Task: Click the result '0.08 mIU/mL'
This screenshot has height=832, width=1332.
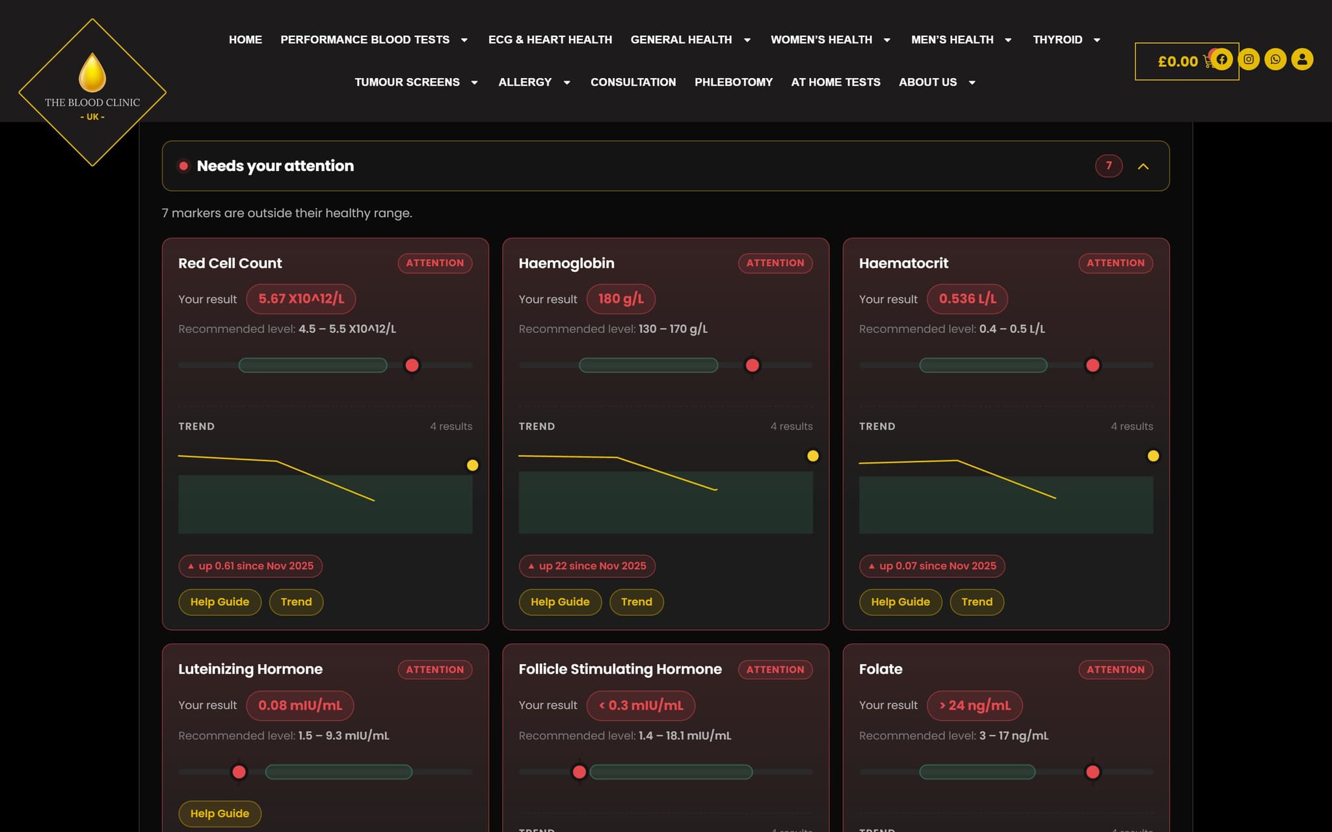Action: (x=300, y=706)
